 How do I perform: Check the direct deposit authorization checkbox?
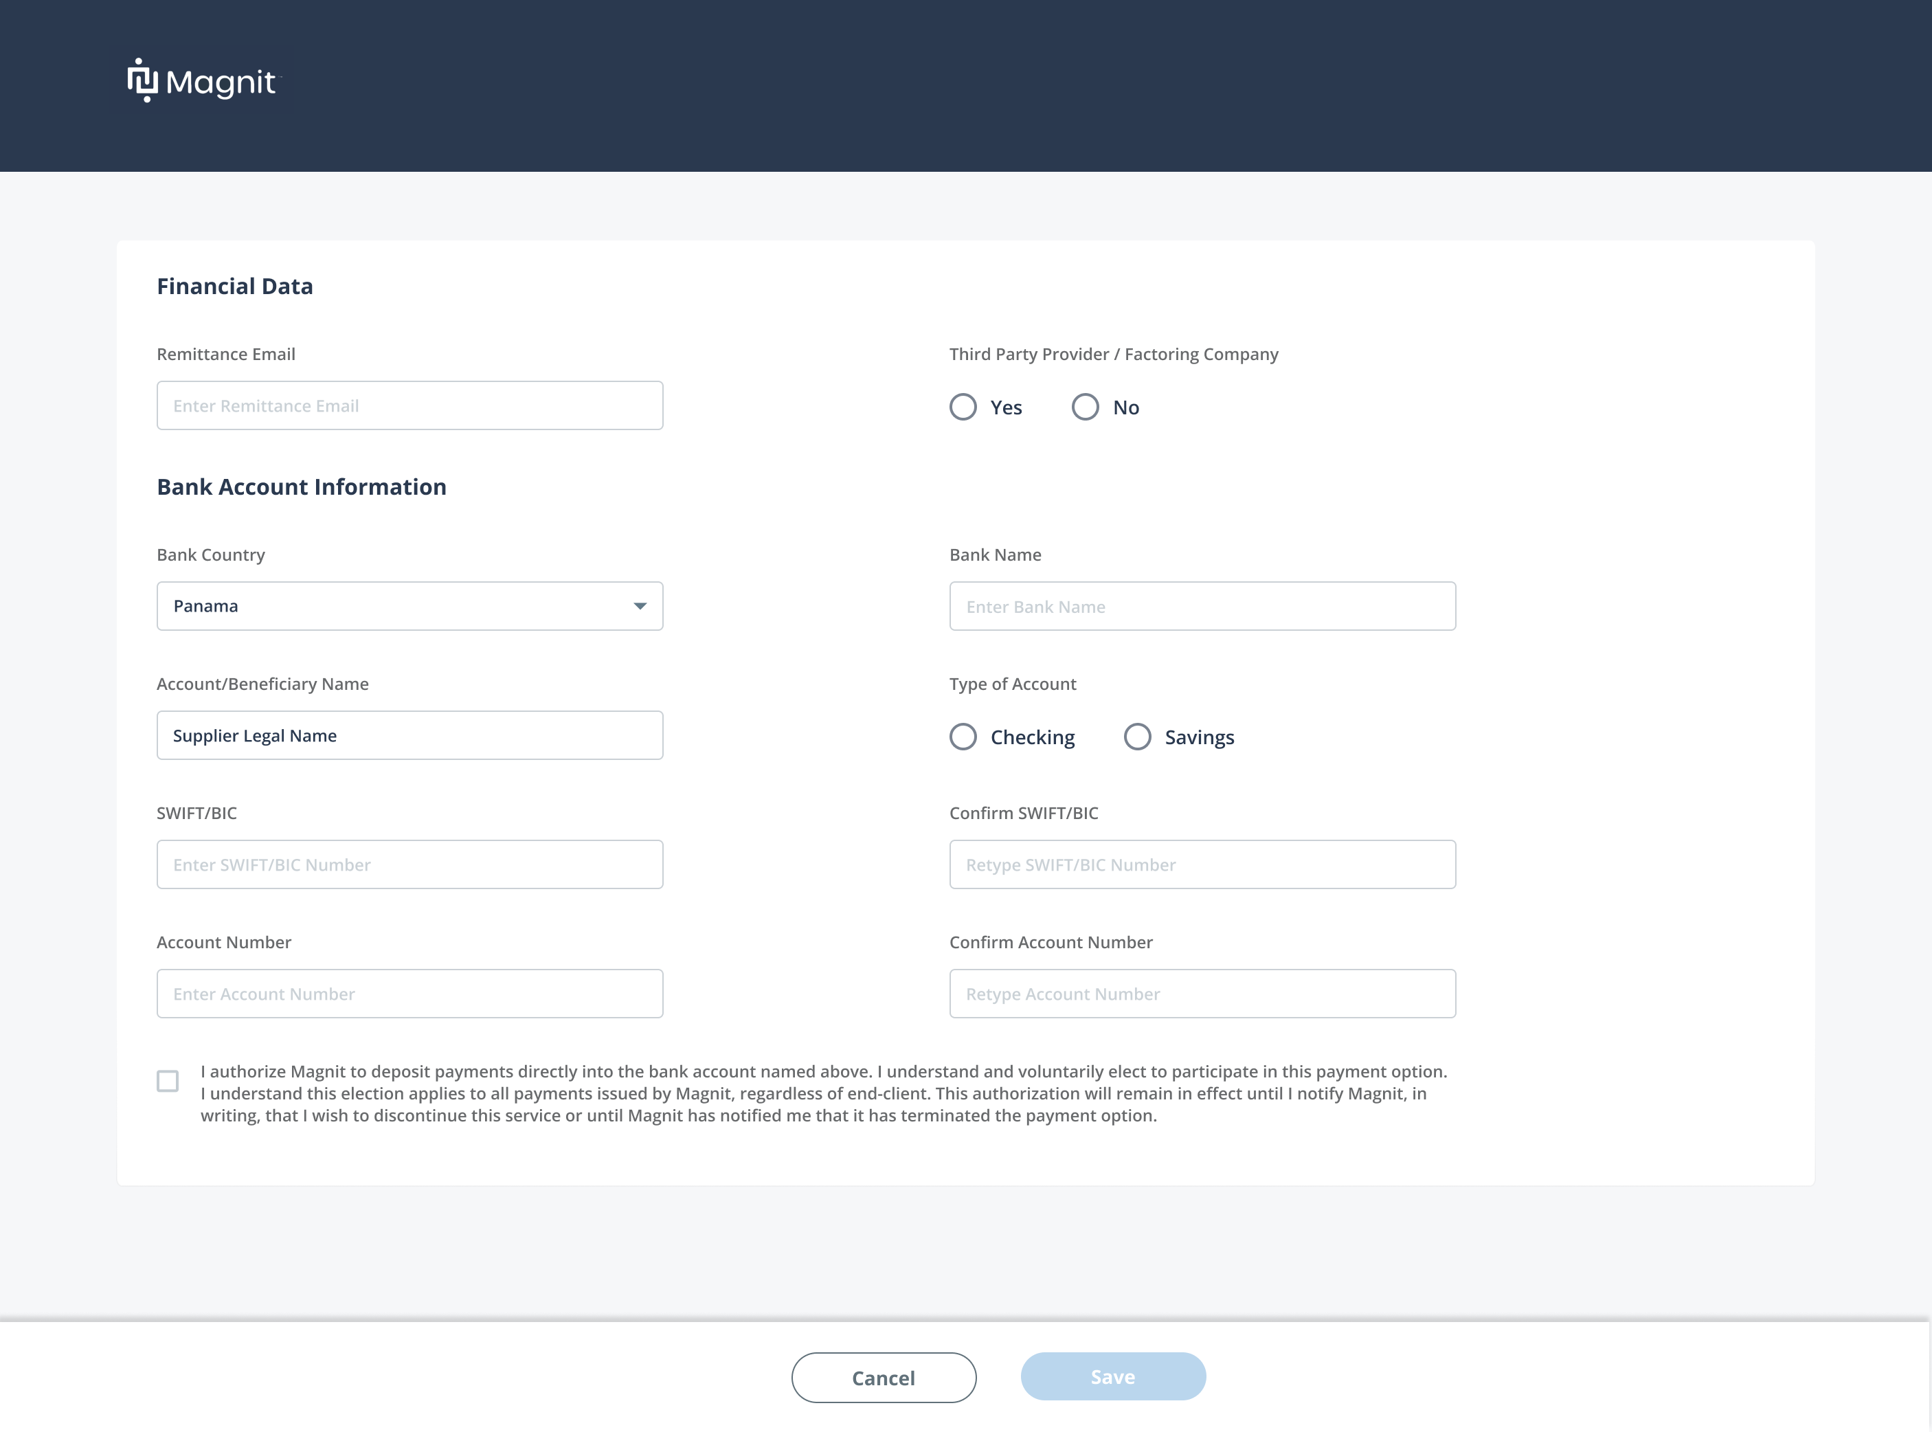coord(167,1081)
